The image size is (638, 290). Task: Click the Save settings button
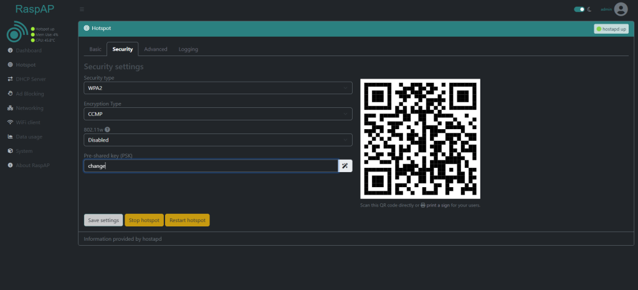click(x=103, y=220)
